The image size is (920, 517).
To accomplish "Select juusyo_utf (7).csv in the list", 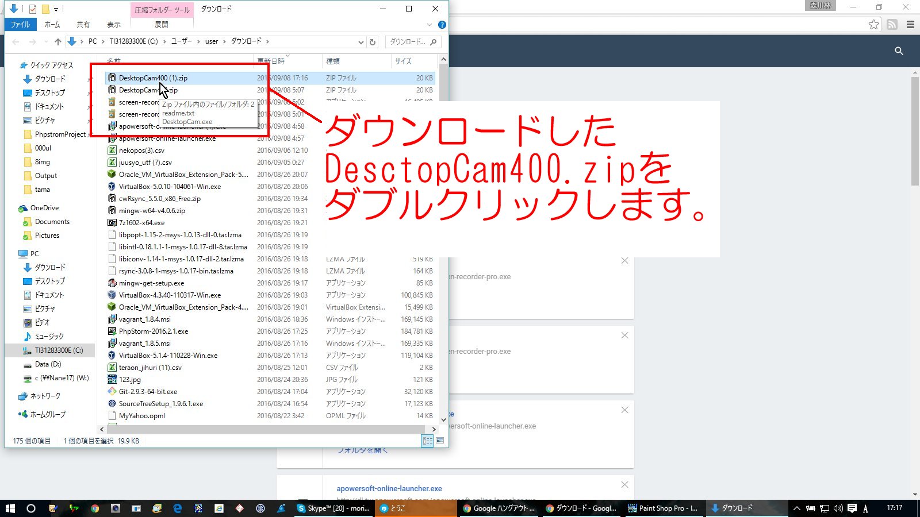I will tap(145, 163).
